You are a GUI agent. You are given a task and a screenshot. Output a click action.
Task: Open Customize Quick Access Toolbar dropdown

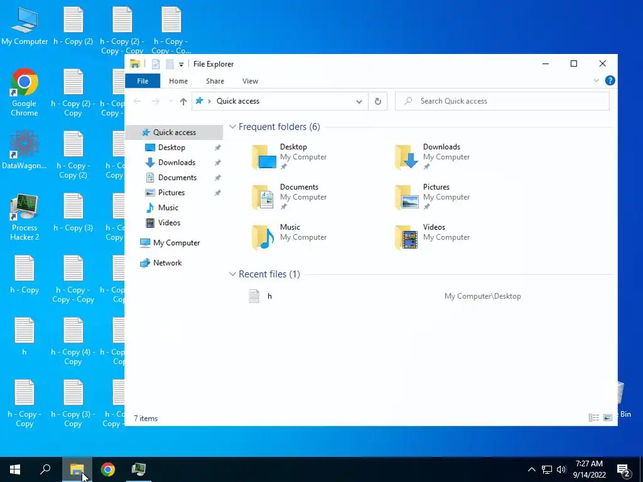pos(181,65)
